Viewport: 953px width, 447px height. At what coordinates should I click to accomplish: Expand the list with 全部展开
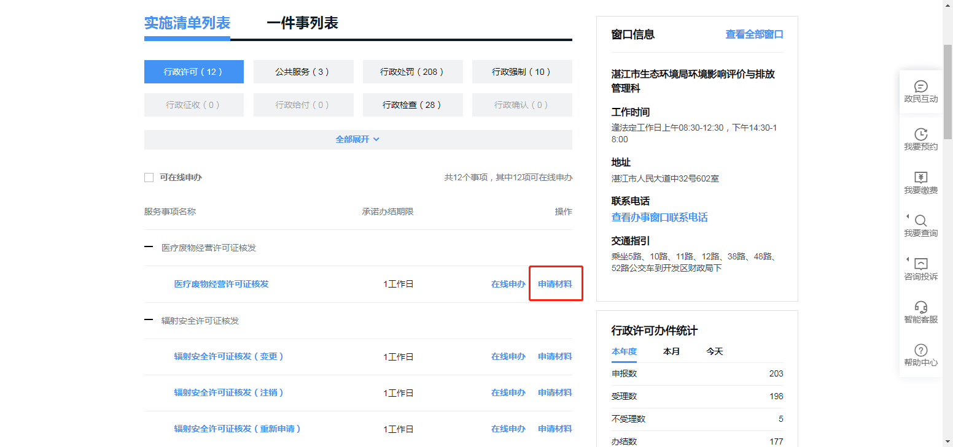357,139
